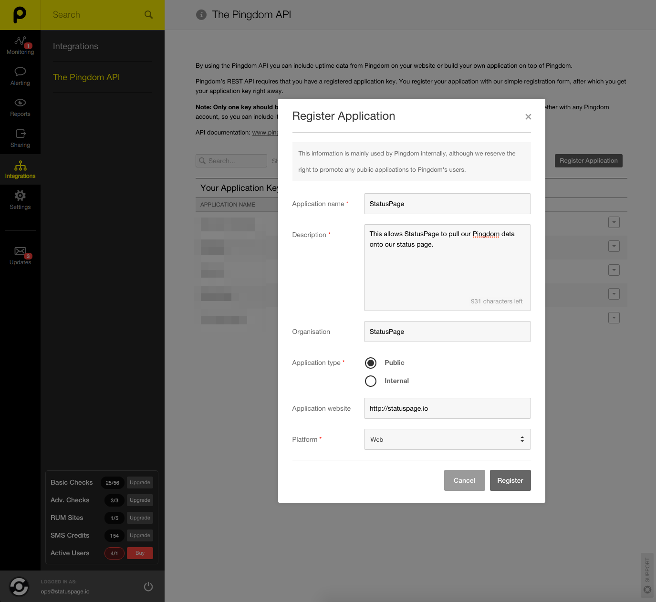656x602 pixels.
Task: Click Register Application button behind the dialog
Action: [x=589, y=161]
